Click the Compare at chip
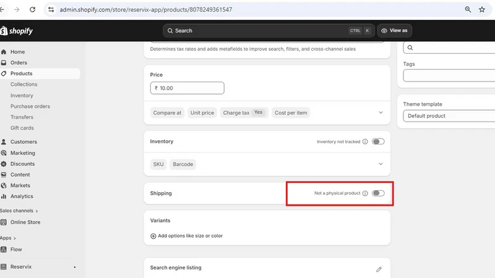 (x=167, y=113)
